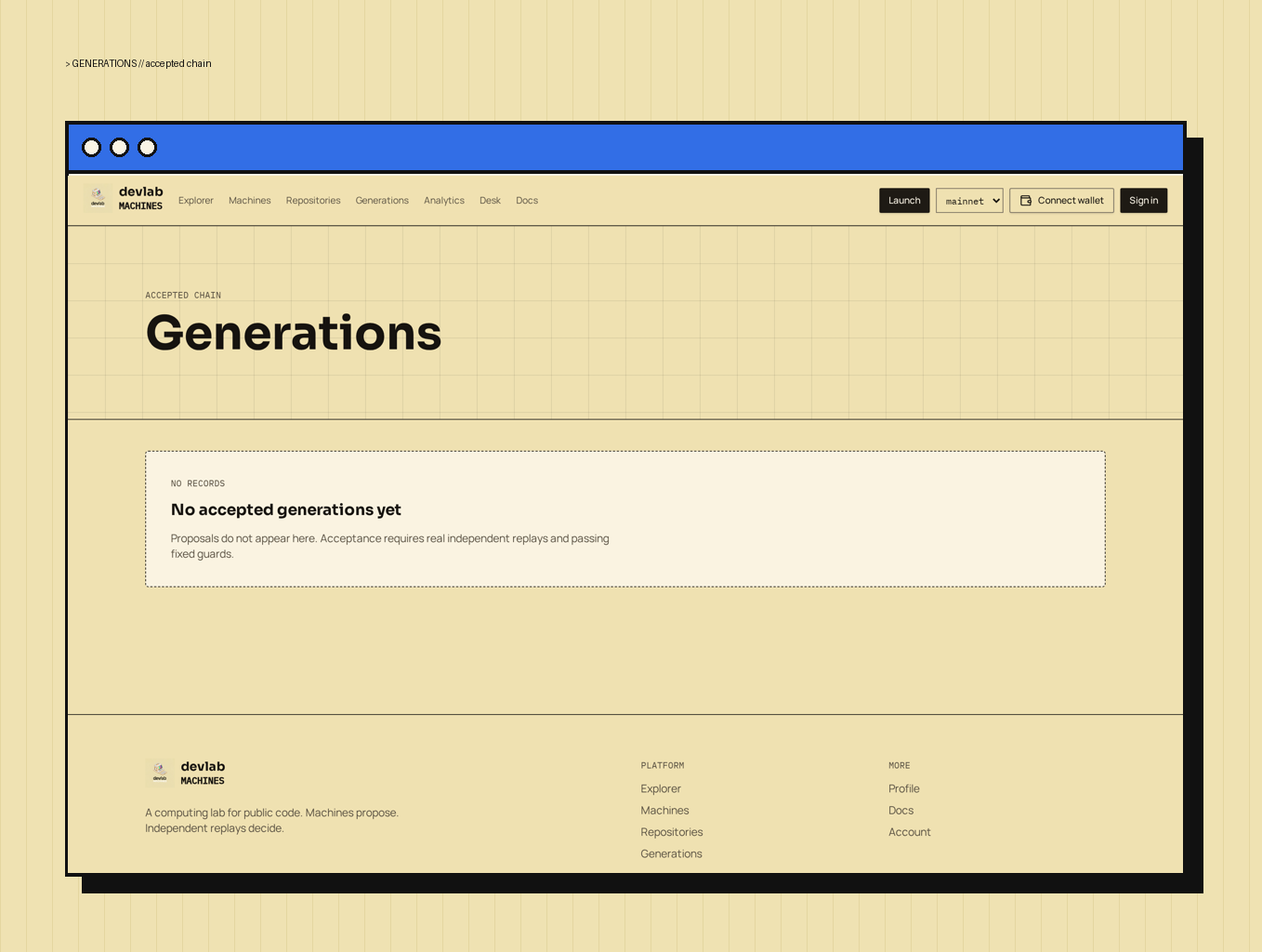Open the Docs link in footer More list
Screen dimensions: 1262x952
click(x=901, y=811)
